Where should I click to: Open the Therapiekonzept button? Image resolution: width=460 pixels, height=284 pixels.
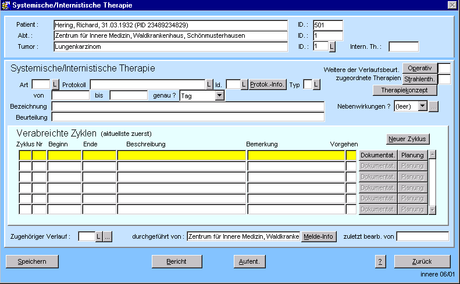[x=405, y=90]
